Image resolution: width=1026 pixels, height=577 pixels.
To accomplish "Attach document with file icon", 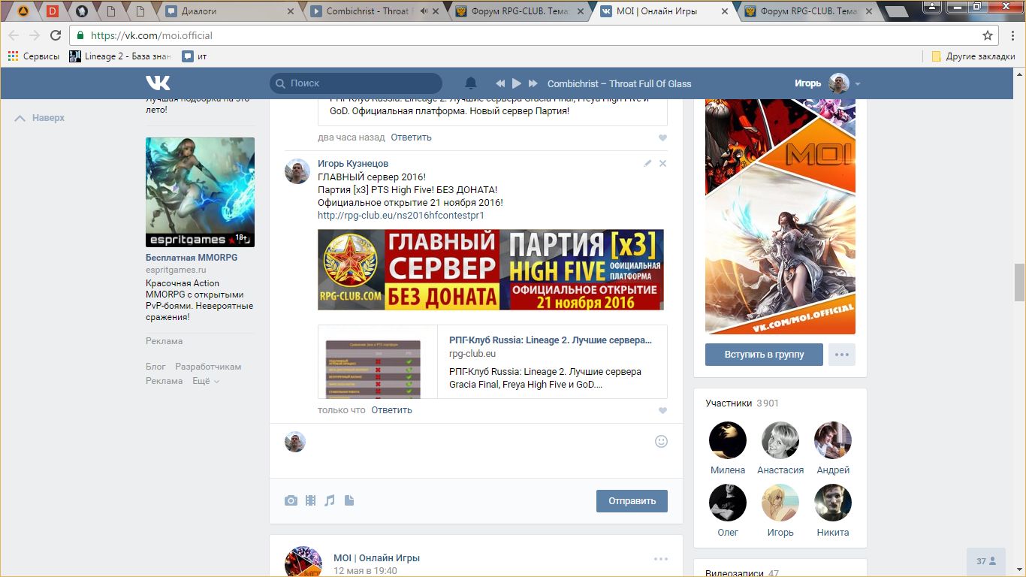I will pyautogui.click(x=349, y=500).
